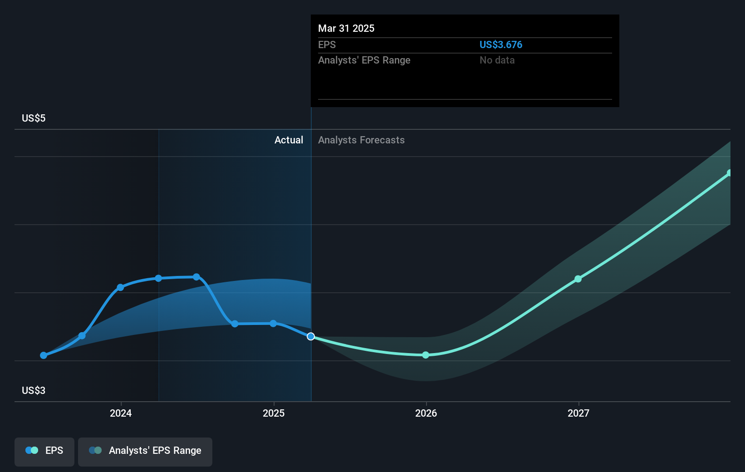The width and height of the screenshot is (745, 472).
Task: Click the 'US$5' y-axis label
Action: (34, 118)
